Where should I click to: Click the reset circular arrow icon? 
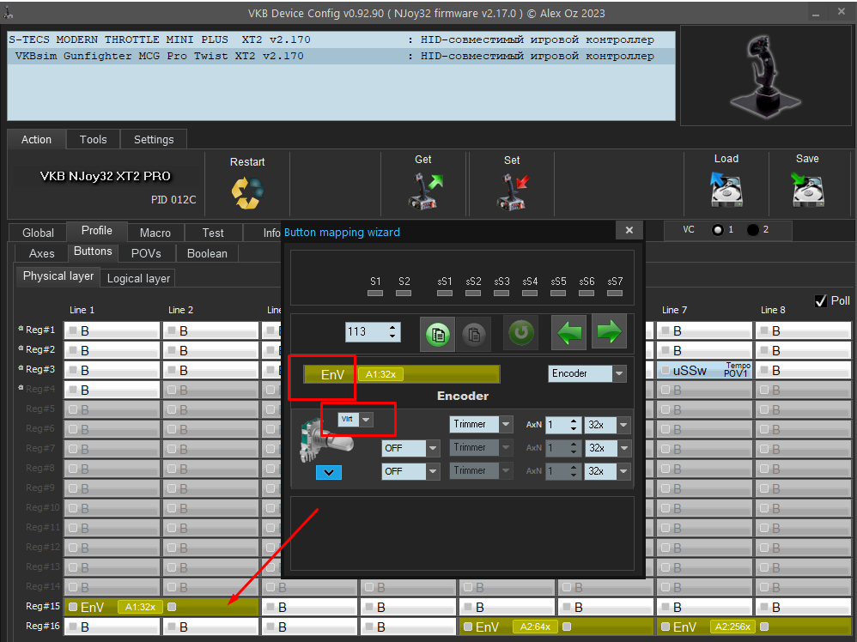(521, 331)
